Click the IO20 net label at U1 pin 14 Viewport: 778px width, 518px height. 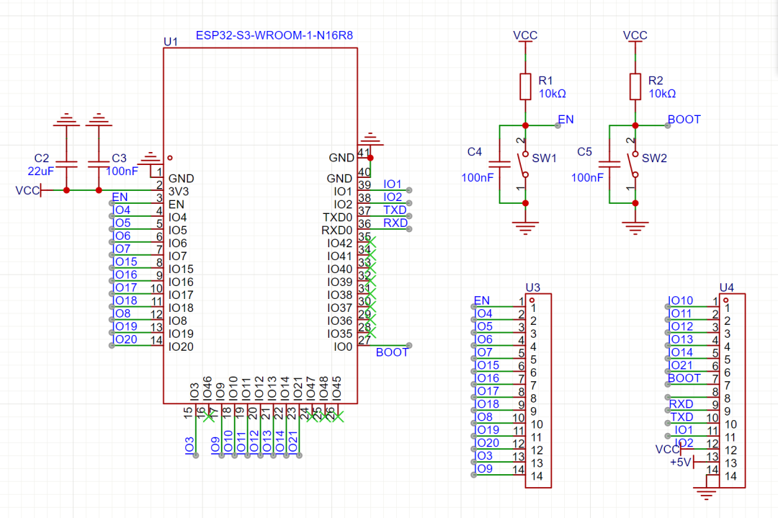(x=125, y=339)
